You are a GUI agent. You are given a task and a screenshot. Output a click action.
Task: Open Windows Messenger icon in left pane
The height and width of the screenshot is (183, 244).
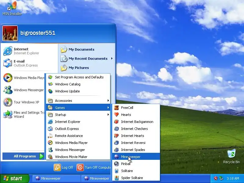(x=8, y=90)
